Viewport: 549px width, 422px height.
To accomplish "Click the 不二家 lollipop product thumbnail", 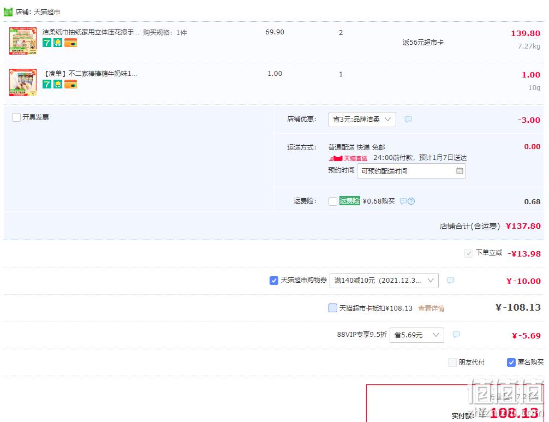I will tap(23, 82).
